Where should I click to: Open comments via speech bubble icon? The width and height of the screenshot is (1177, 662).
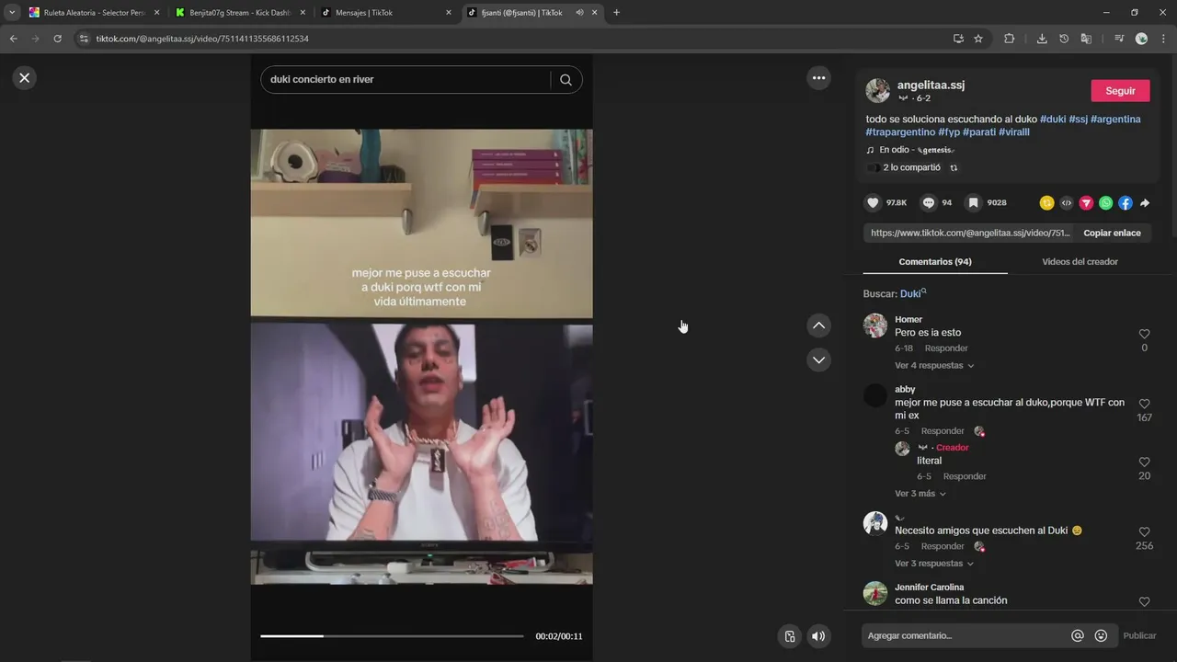pos(929,202)
